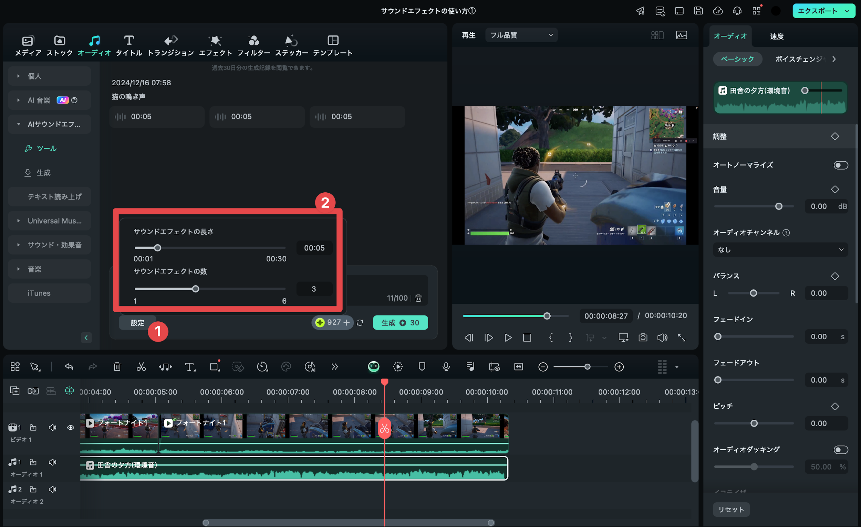Switch to the 速度 speed tab
Screen dimensions: 861x527
(x=777, y=36)
